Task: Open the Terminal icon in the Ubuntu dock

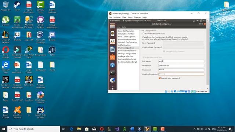Action: [112, 73]
